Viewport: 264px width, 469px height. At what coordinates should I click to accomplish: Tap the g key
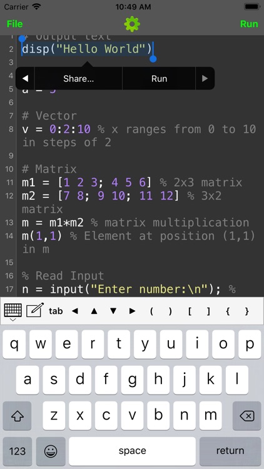(x=132, y=380)
